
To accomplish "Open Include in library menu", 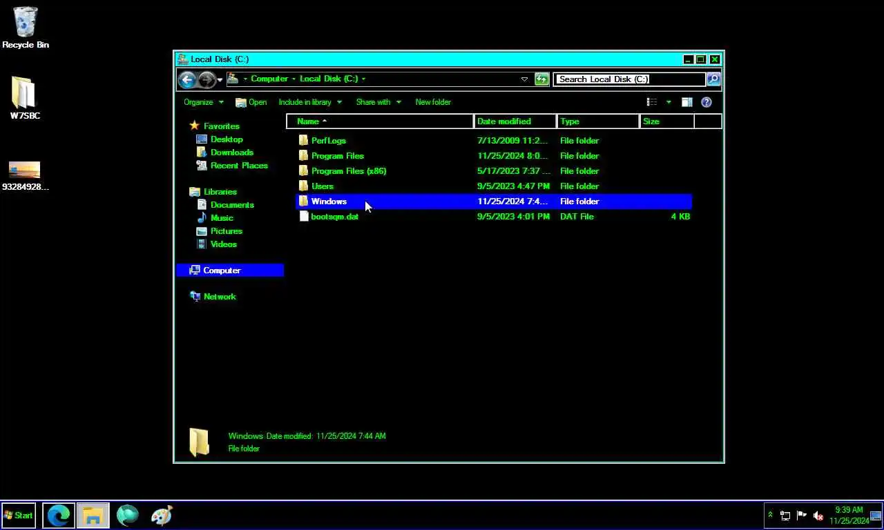I will point(310,102).
